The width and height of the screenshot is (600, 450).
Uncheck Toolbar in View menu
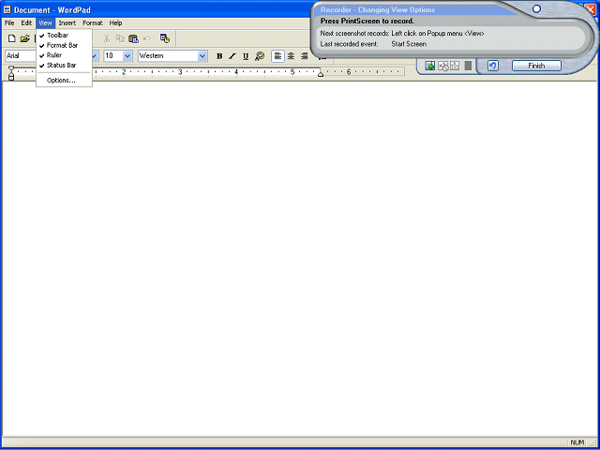65,36
